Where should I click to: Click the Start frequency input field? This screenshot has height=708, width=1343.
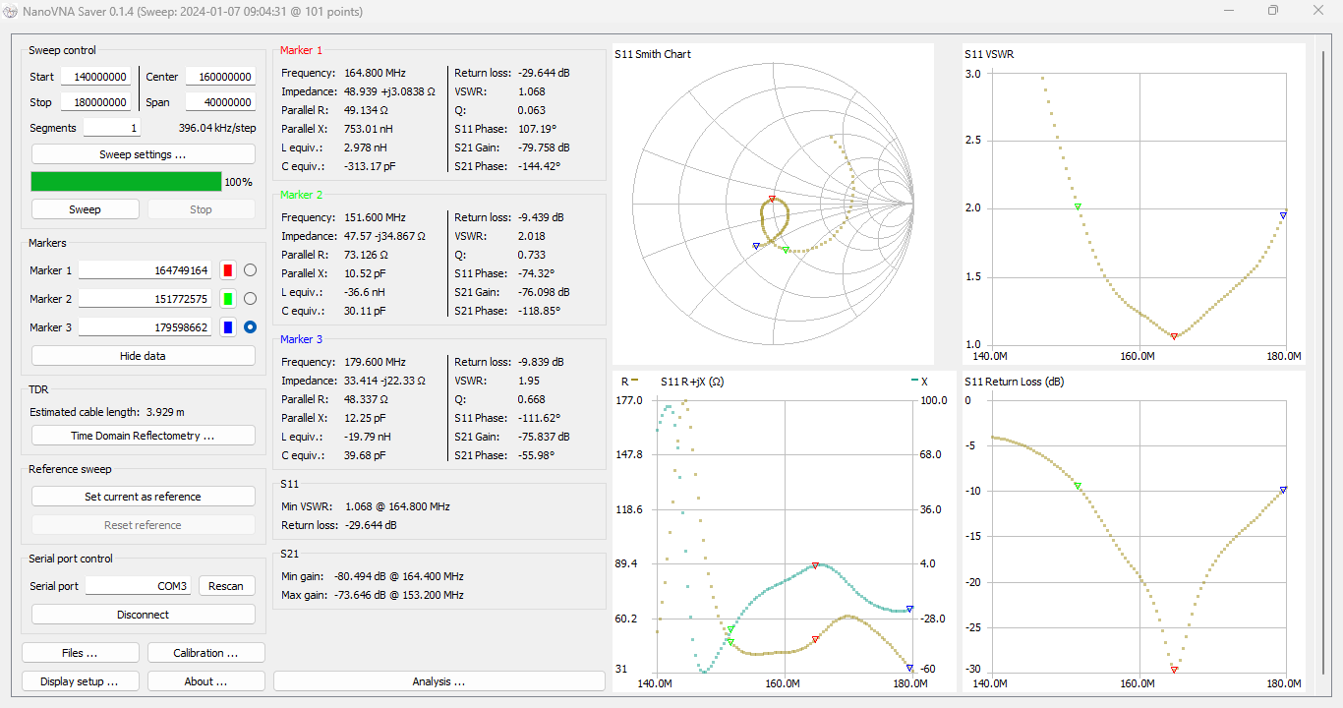[x=95, y=77]
